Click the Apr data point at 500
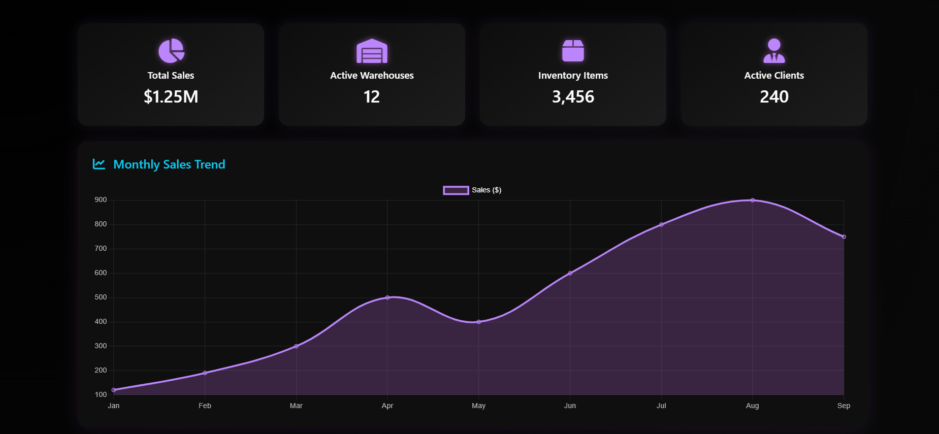 [387, 297]
